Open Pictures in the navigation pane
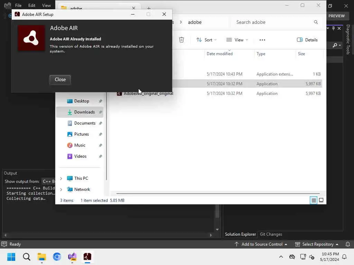This screenshot has width=354, height=265. [x=81, y=134]
